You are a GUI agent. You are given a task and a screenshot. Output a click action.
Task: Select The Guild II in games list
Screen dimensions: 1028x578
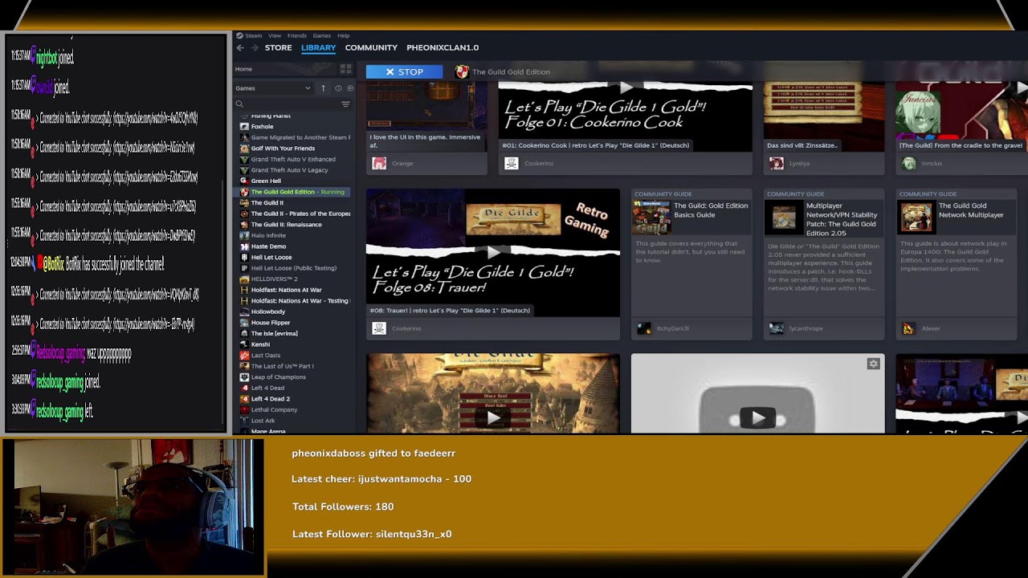click(x=267, y=203)
